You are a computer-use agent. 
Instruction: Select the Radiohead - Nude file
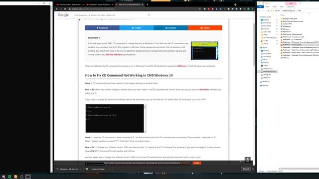(x=300, y=50)
